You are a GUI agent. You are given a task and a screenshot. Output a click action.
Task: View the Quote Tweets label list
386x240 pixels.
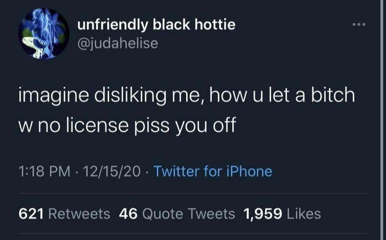click(x=189, y=214)
